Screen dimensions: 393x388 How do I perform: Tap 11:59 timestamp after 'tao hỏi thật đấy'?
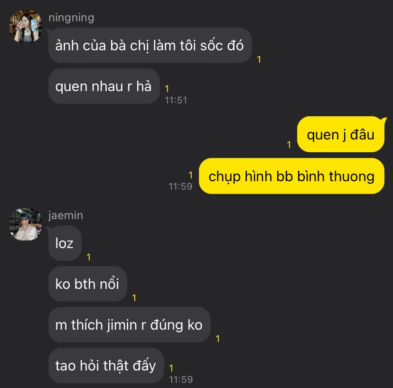pyautogui.click(x=181, y=379)
